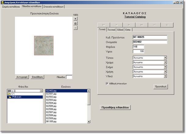Click image list scrollbar down arrow
This screenshot has width=186, height=134.
coord(89,121)
